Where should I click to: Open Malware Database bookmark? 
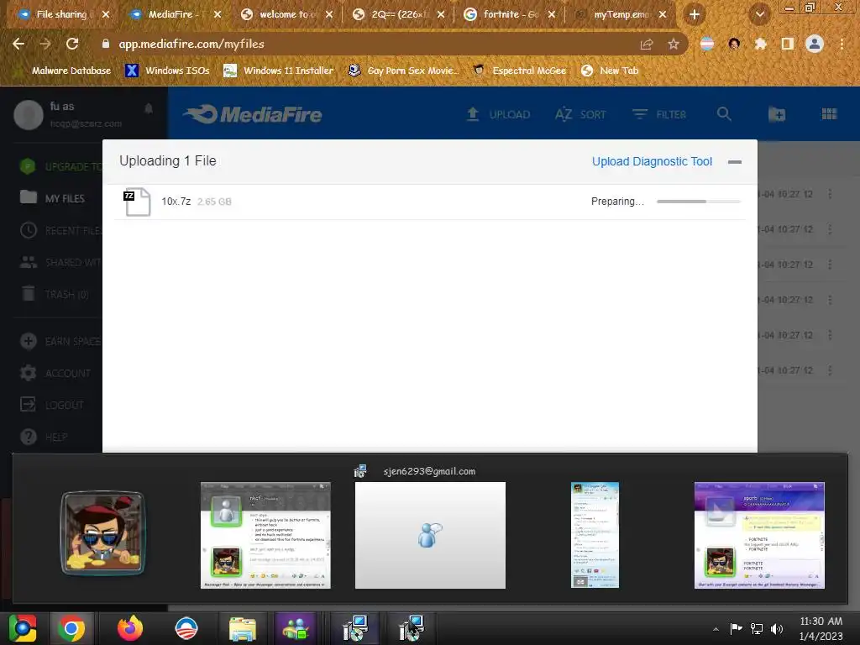pyautogui.click(x=62, y=71)
